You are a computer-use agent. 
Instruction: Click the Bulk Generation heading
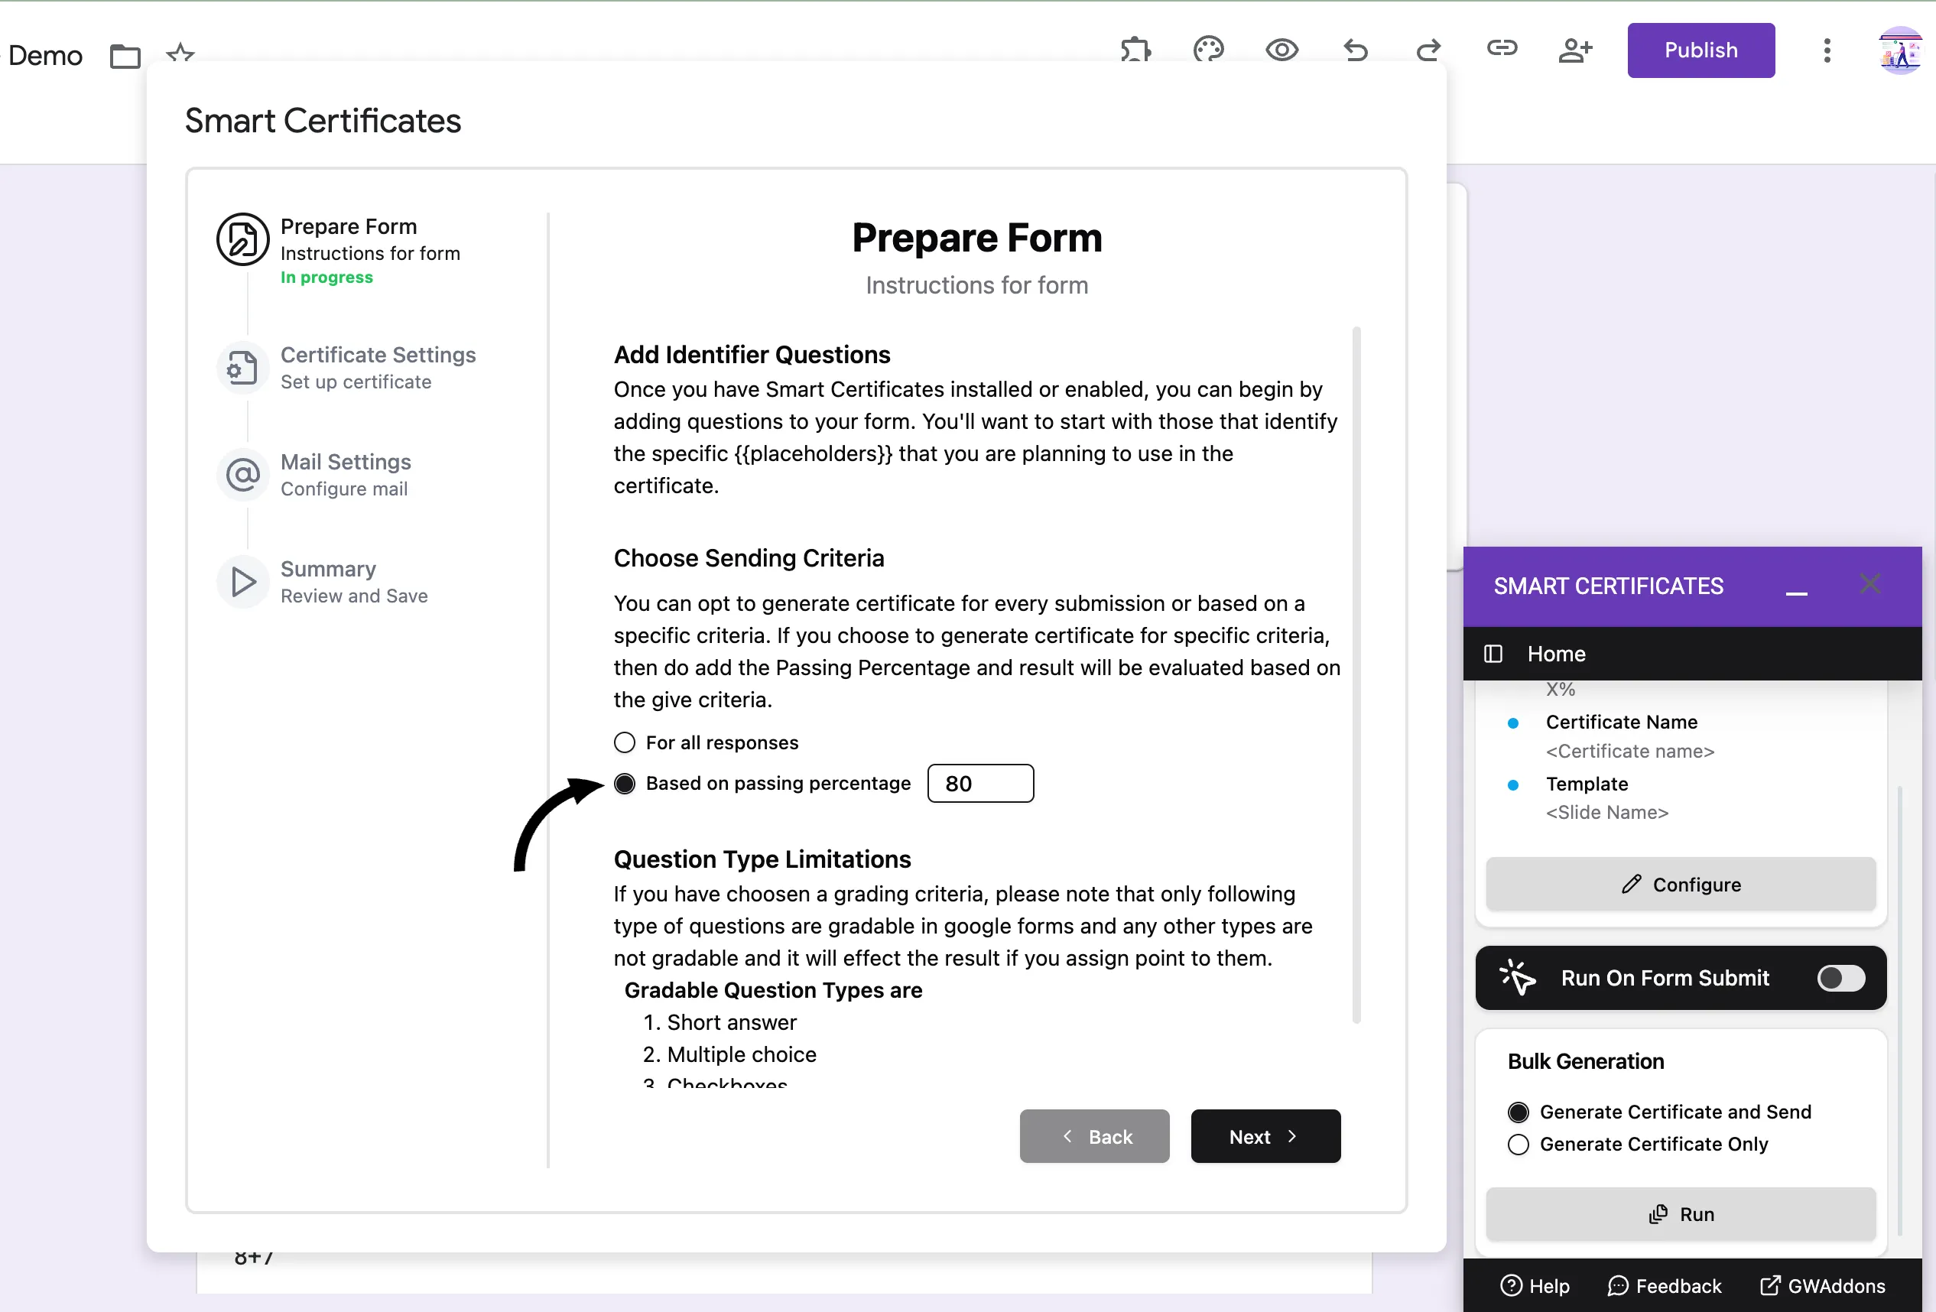click(1586, 1061)
